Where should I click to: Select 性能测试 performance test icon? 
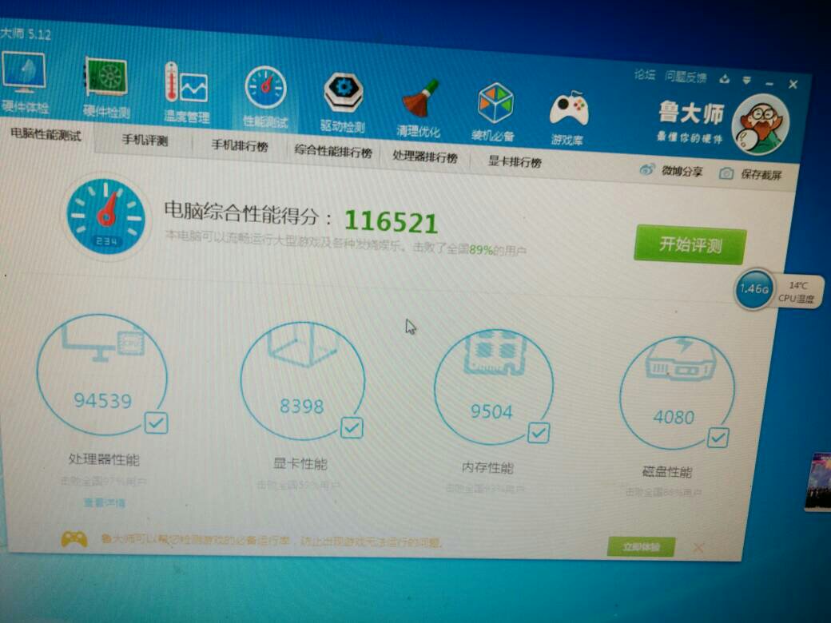click(265, 88)
